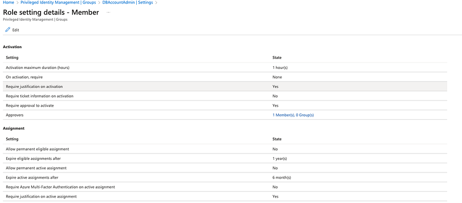
Task: Click the 'Assignment' section heading
Action: coord(13,128)
